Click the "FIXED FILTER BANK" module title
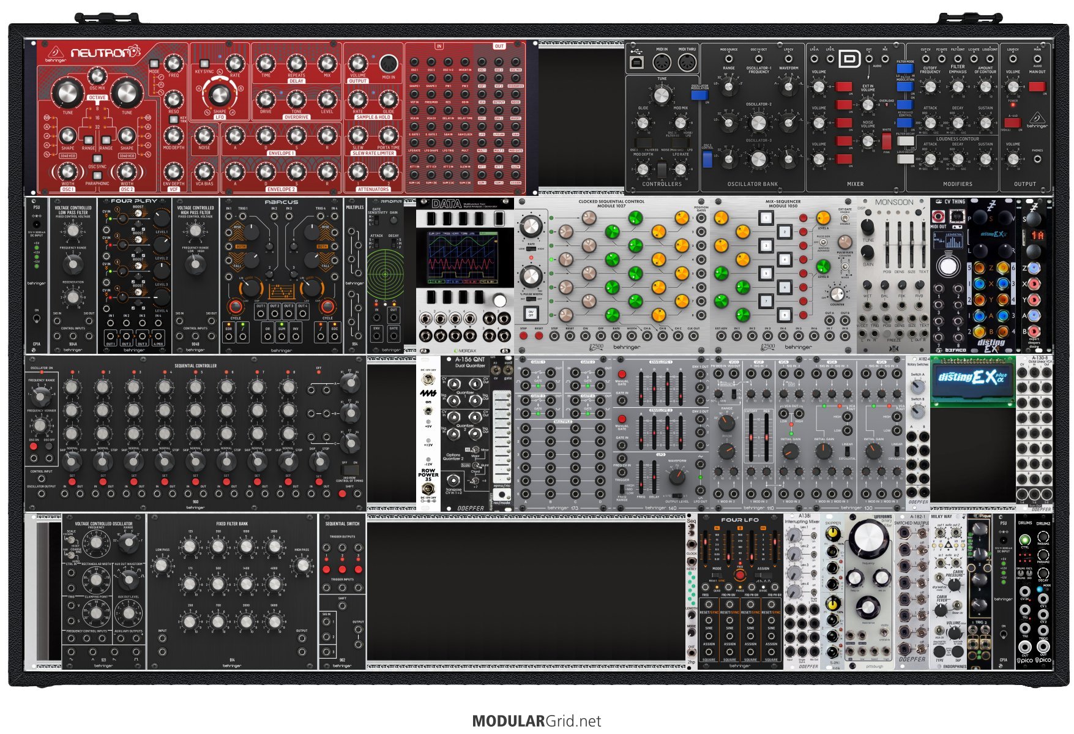This screenshot has width=1074, height=734. click(232, 524)
